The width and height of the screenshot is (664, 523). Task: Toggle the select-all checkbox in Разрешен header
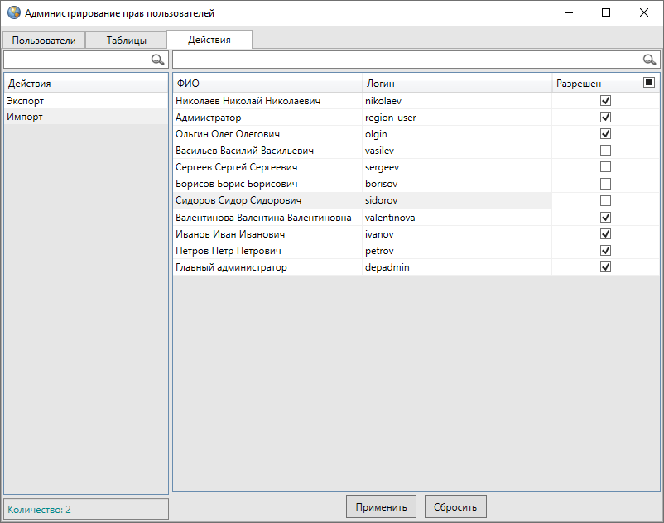pyautogui.click(x=649, y=83)
